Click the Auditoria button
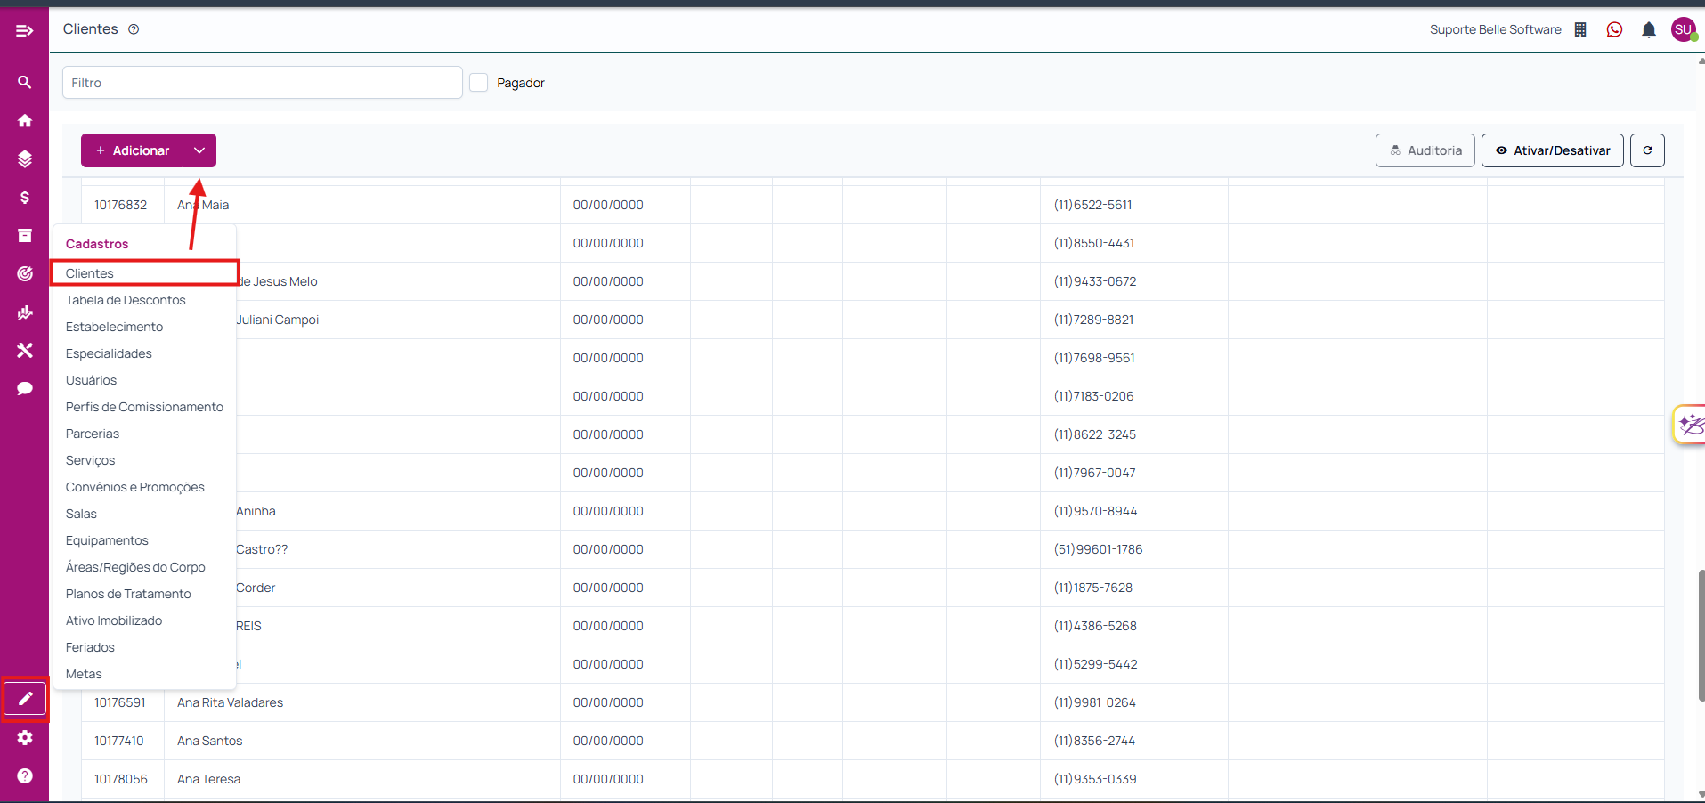Image resolution: width=1705 pixels, height=803 pixels. point(1425,150)
